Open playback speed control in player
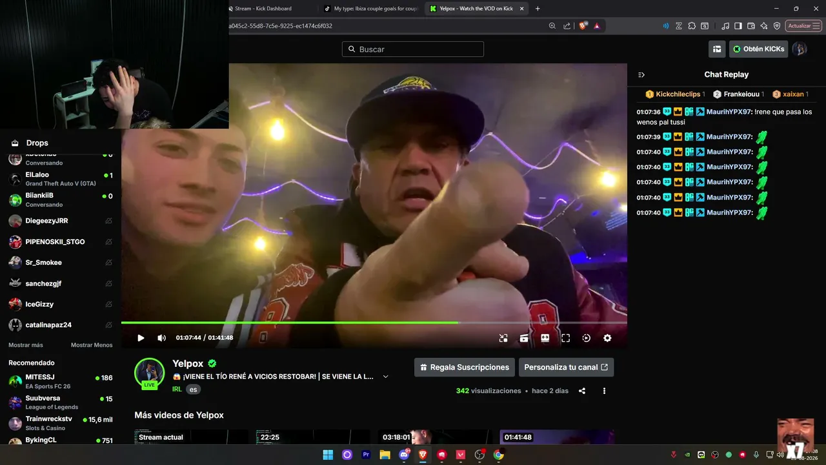 [587, 338]
